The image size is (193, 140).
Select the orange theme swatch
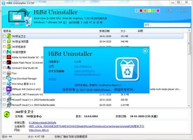(145, 11)
